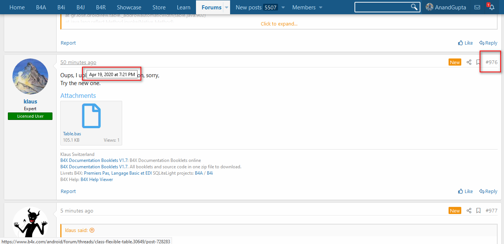Click into the search input field

(x=382, y=7)
